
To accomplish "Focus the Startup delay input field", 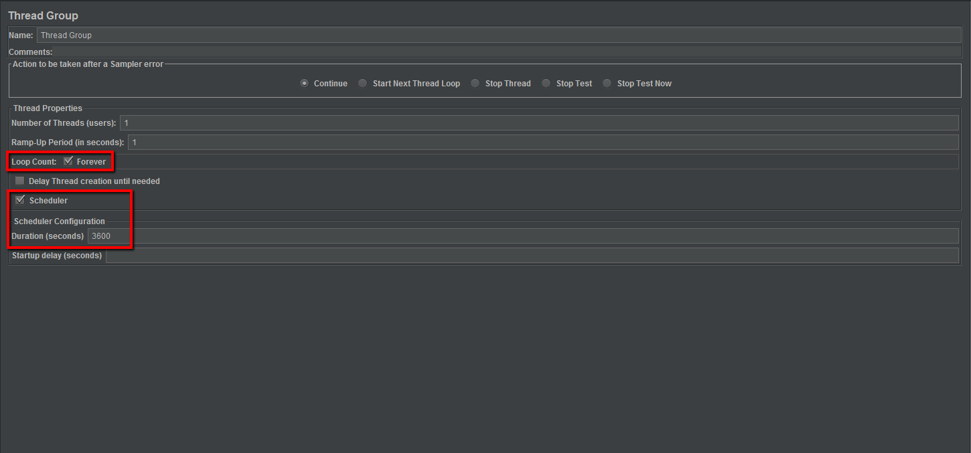I will (532, 256).
